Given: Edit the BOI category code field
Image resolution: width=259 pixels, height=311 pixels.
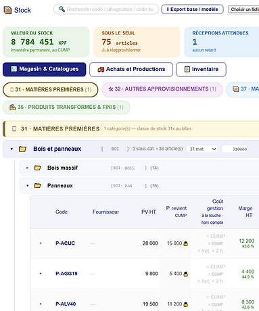Looking at the screenshot, I should point(115,149).
